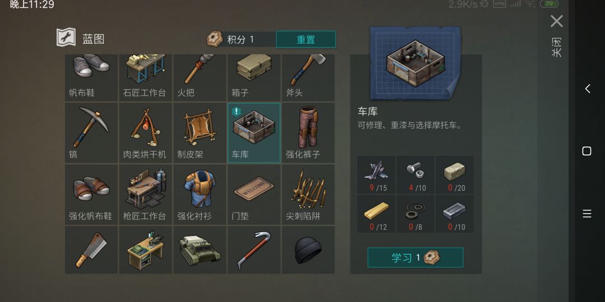Select the torch (火把) blueprint
This screenshot has width=605, height=302.
(x=199, y=77)
